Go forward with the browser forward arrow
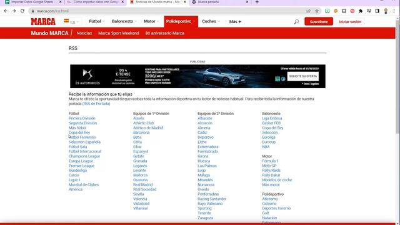The width and height of the screenshot is (400, 225). coord(14,11)
